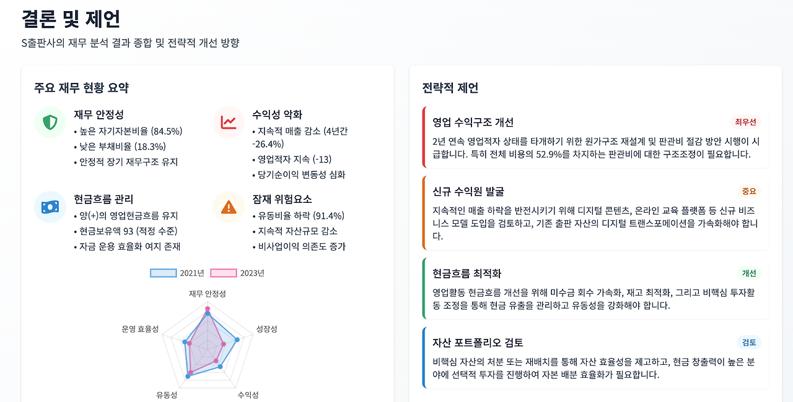Click the 재무 안정성 axis label on the radar chart
This screenshot has height=402, width=793.
208,293
